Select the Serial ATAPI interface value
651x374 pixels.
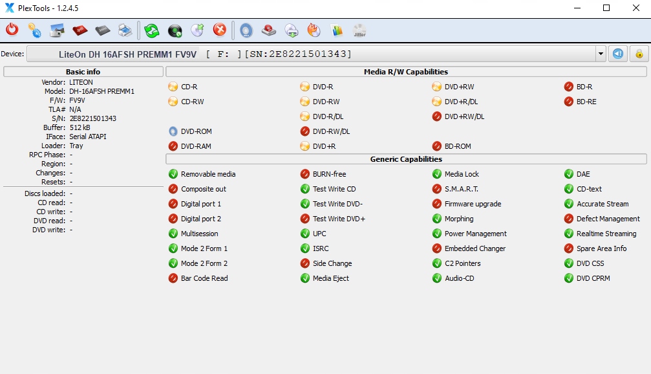(88, 137)
